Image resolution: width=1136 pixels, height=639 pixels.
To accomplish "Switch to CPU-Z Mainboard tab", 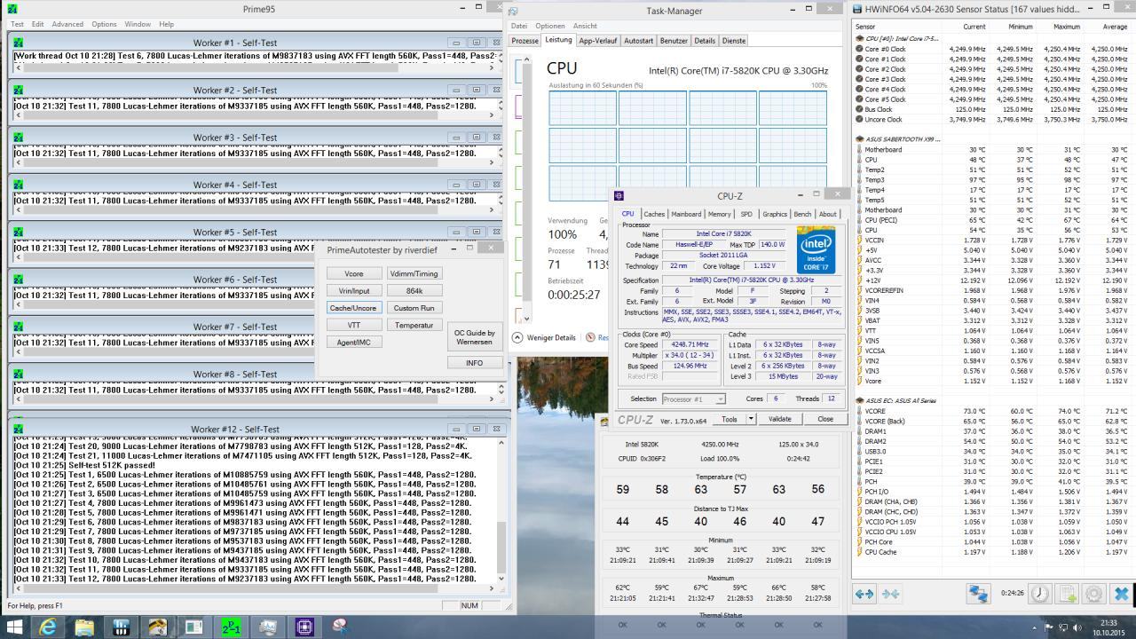I will tap(686, 214).
